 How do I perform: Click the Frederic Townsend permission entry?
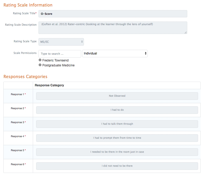tap(55, 60)
